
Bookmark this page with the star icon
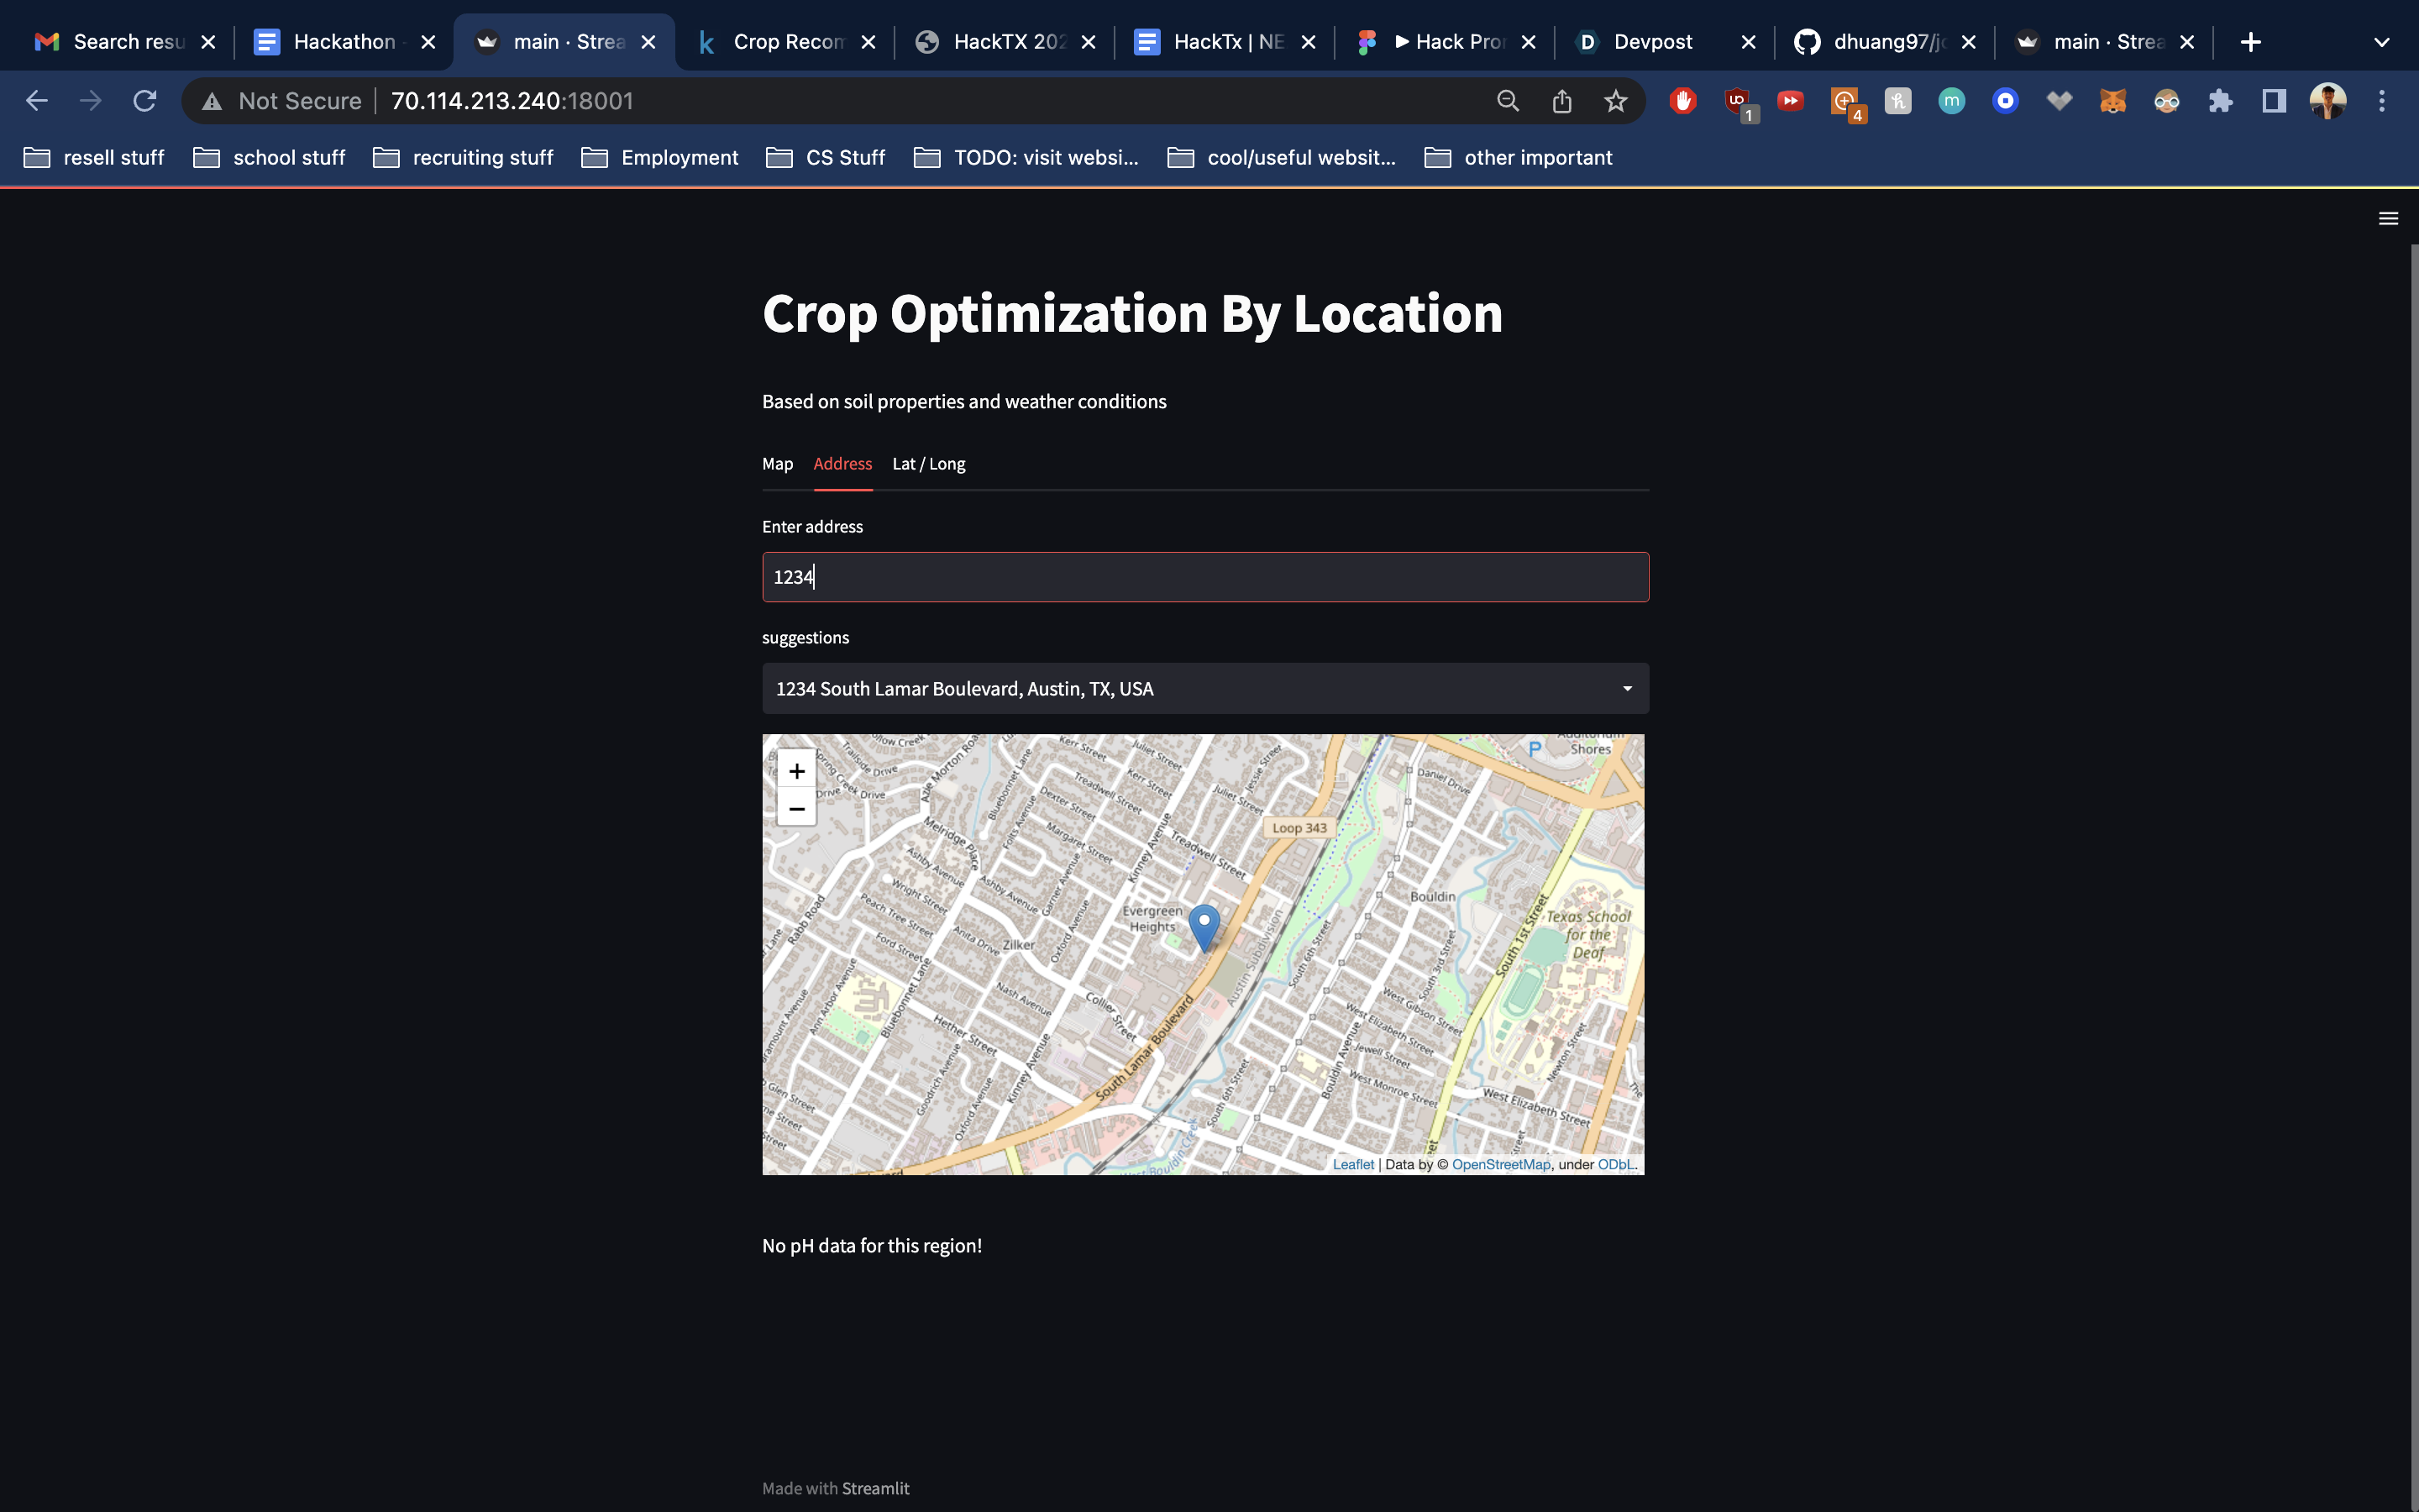(x=1615, y=101)
